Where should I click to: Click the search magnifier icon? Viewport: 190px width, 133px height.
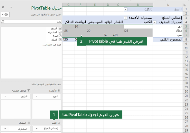(3, 22)
